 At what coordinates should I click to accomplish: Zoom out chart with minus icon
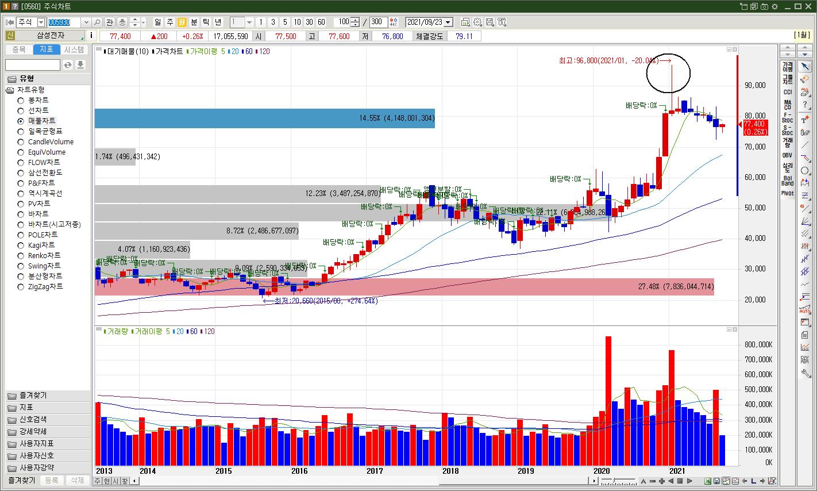(x=652, y=481)
